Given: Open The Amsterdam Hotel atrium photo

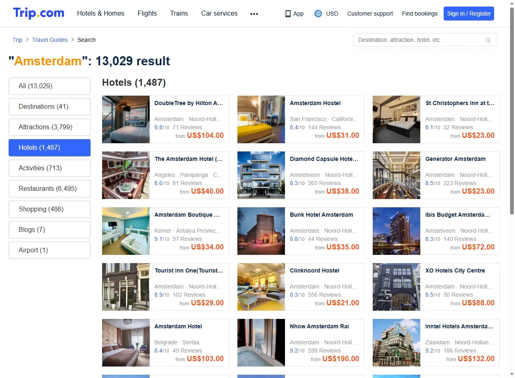Looking at the screenshot, I should tap(126, 175).
